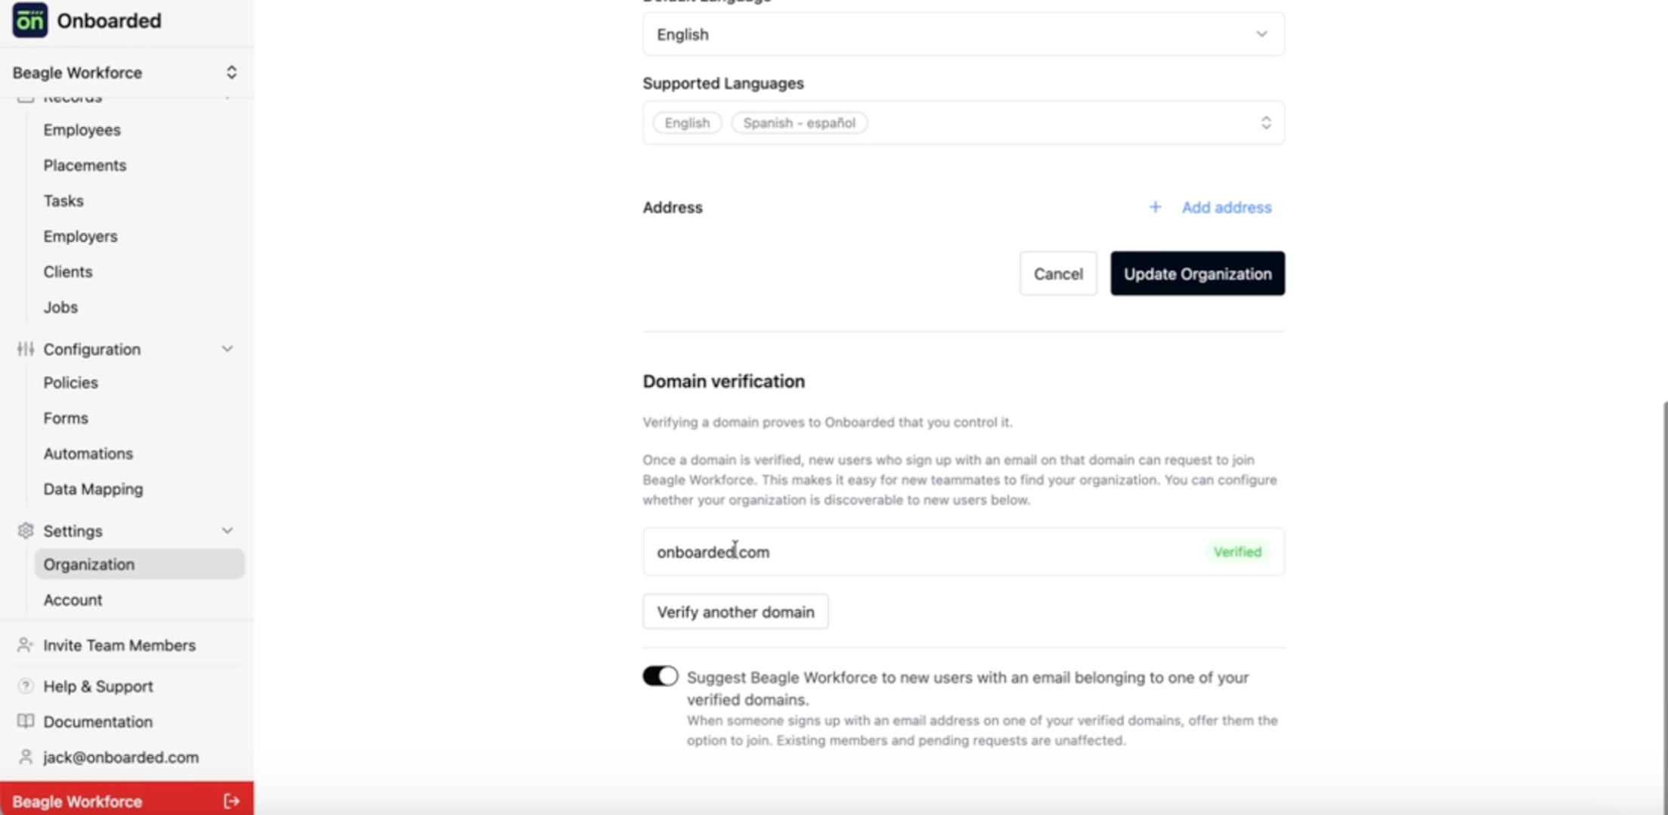Click the logout arrow icon on Beagle Workforce bar
1668x815 pixels.
click(231, 801)
